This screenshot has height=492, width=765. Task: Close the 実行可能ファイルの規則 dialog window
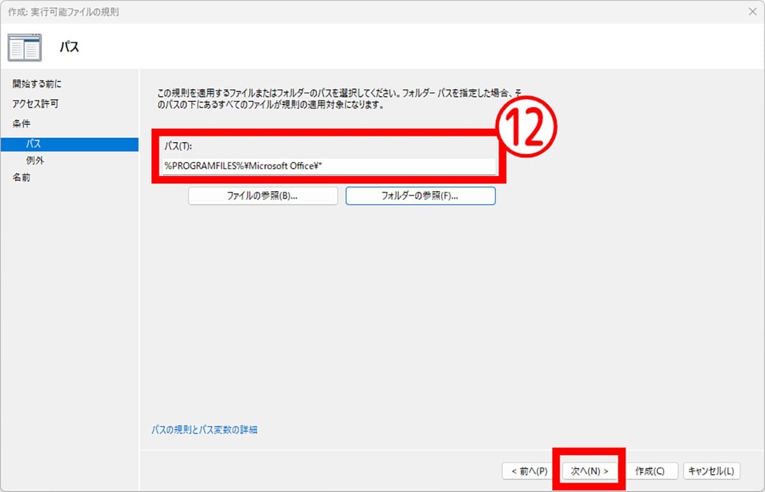coord(753,11)
